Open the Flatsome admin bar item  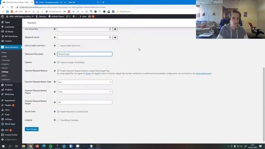click(x=41, y=17)
